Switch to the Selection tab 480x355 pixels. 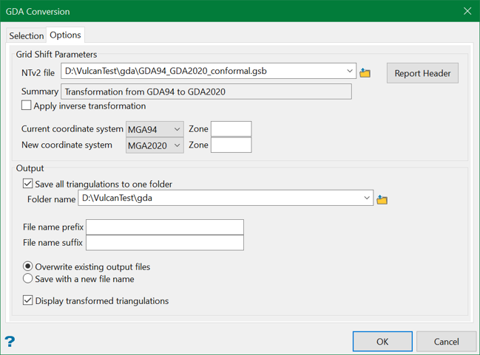[26, 35]
